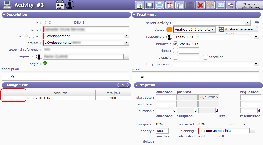Refresh the activity with yellow arrows icon
The height and width of the screenshot is (145, 263).
coord(210,5)
